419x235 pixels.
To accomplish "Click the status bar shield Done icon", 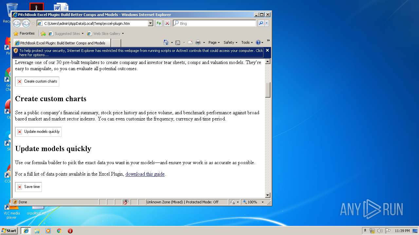I will [x=15, y=202].
